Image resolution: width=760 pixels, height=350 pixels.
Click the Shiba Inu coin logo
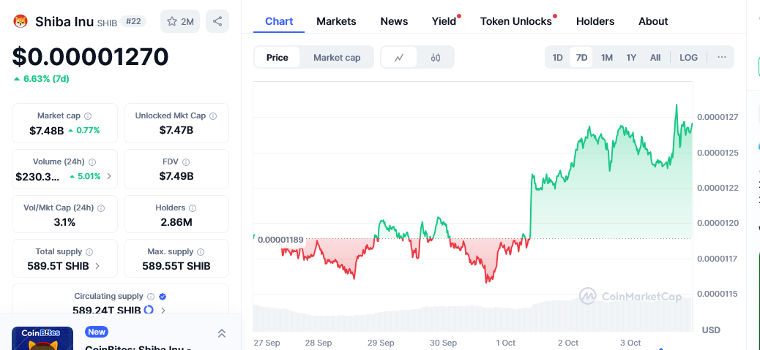pyautogui.click(x=21, y=21)
